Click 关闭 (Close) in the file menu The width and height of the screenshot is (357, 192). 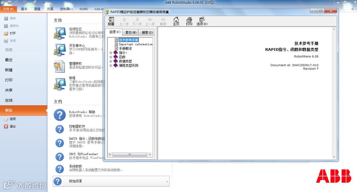(10, 41)
